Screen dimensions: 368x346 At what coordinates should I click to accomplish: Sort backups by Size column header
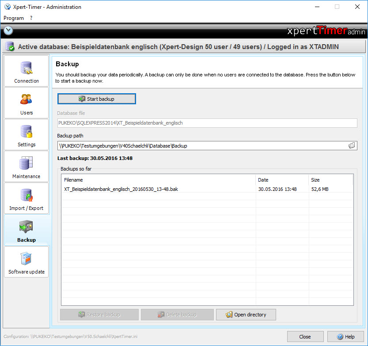coord(330,180)
